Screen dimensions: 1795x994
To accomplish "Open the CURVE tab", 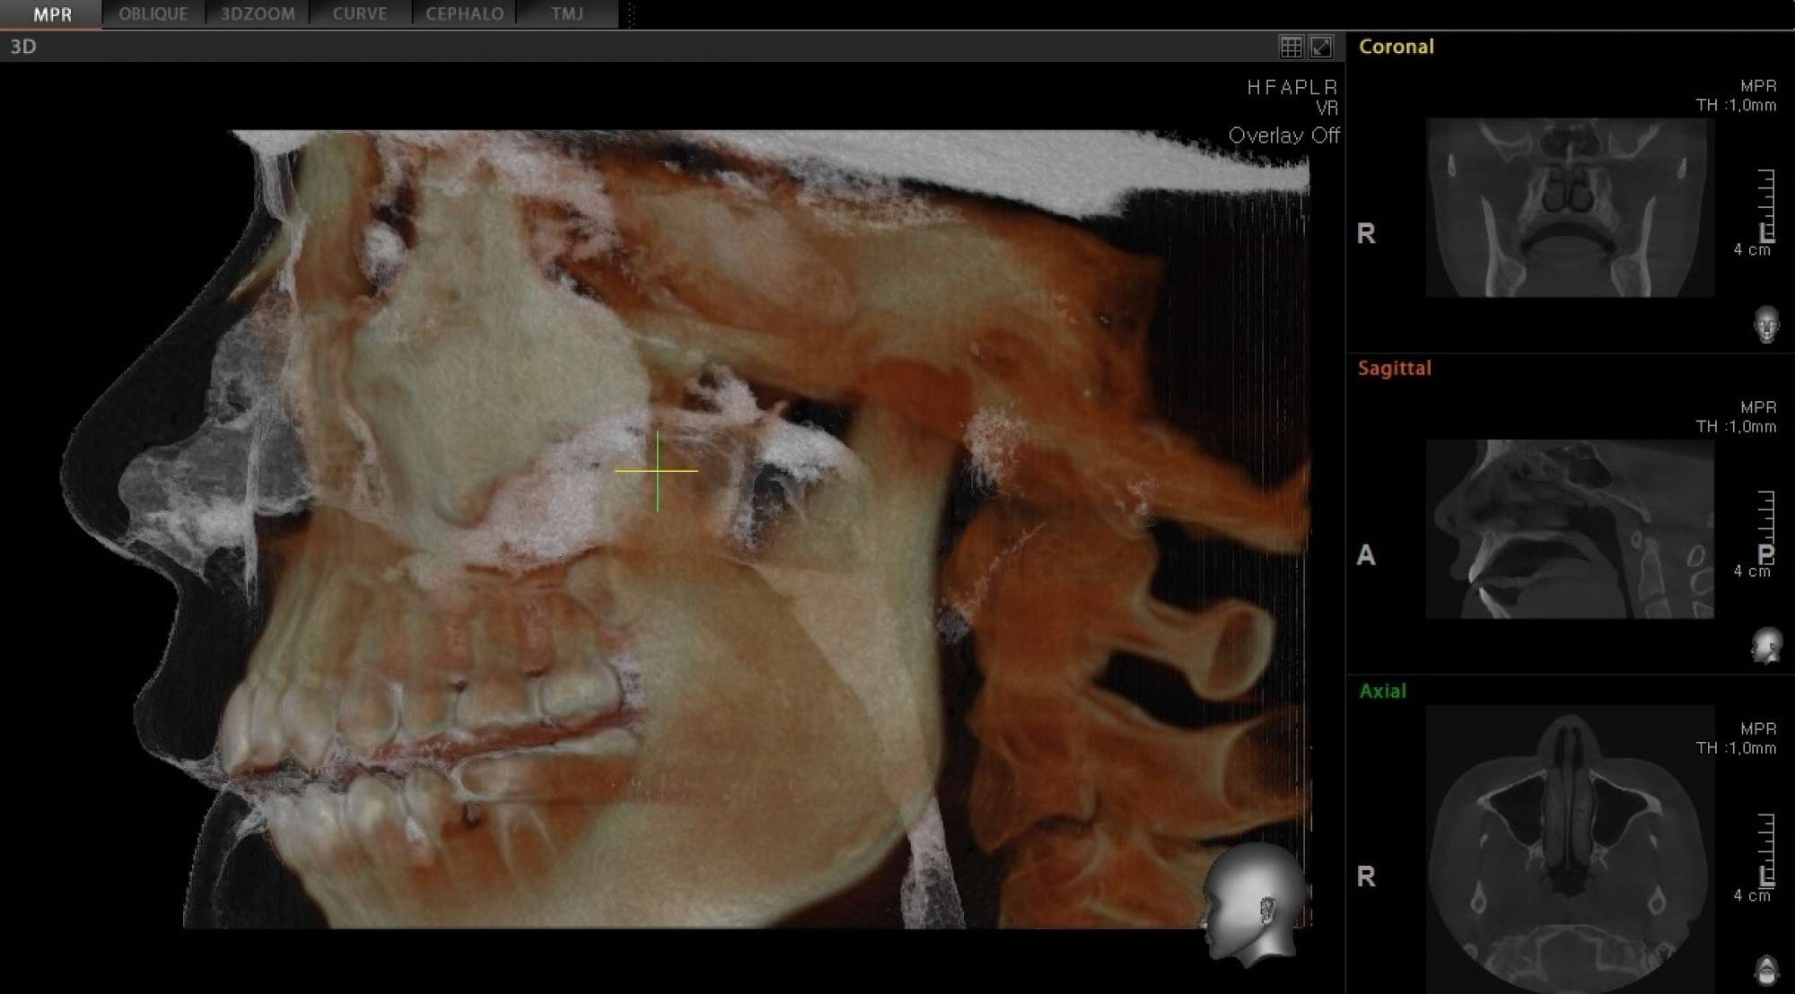I will tap(360, 14).
